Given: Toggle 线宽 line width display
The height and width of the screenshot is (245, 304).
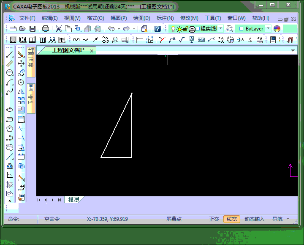Looking at the screenshot, I should [232, 219].
